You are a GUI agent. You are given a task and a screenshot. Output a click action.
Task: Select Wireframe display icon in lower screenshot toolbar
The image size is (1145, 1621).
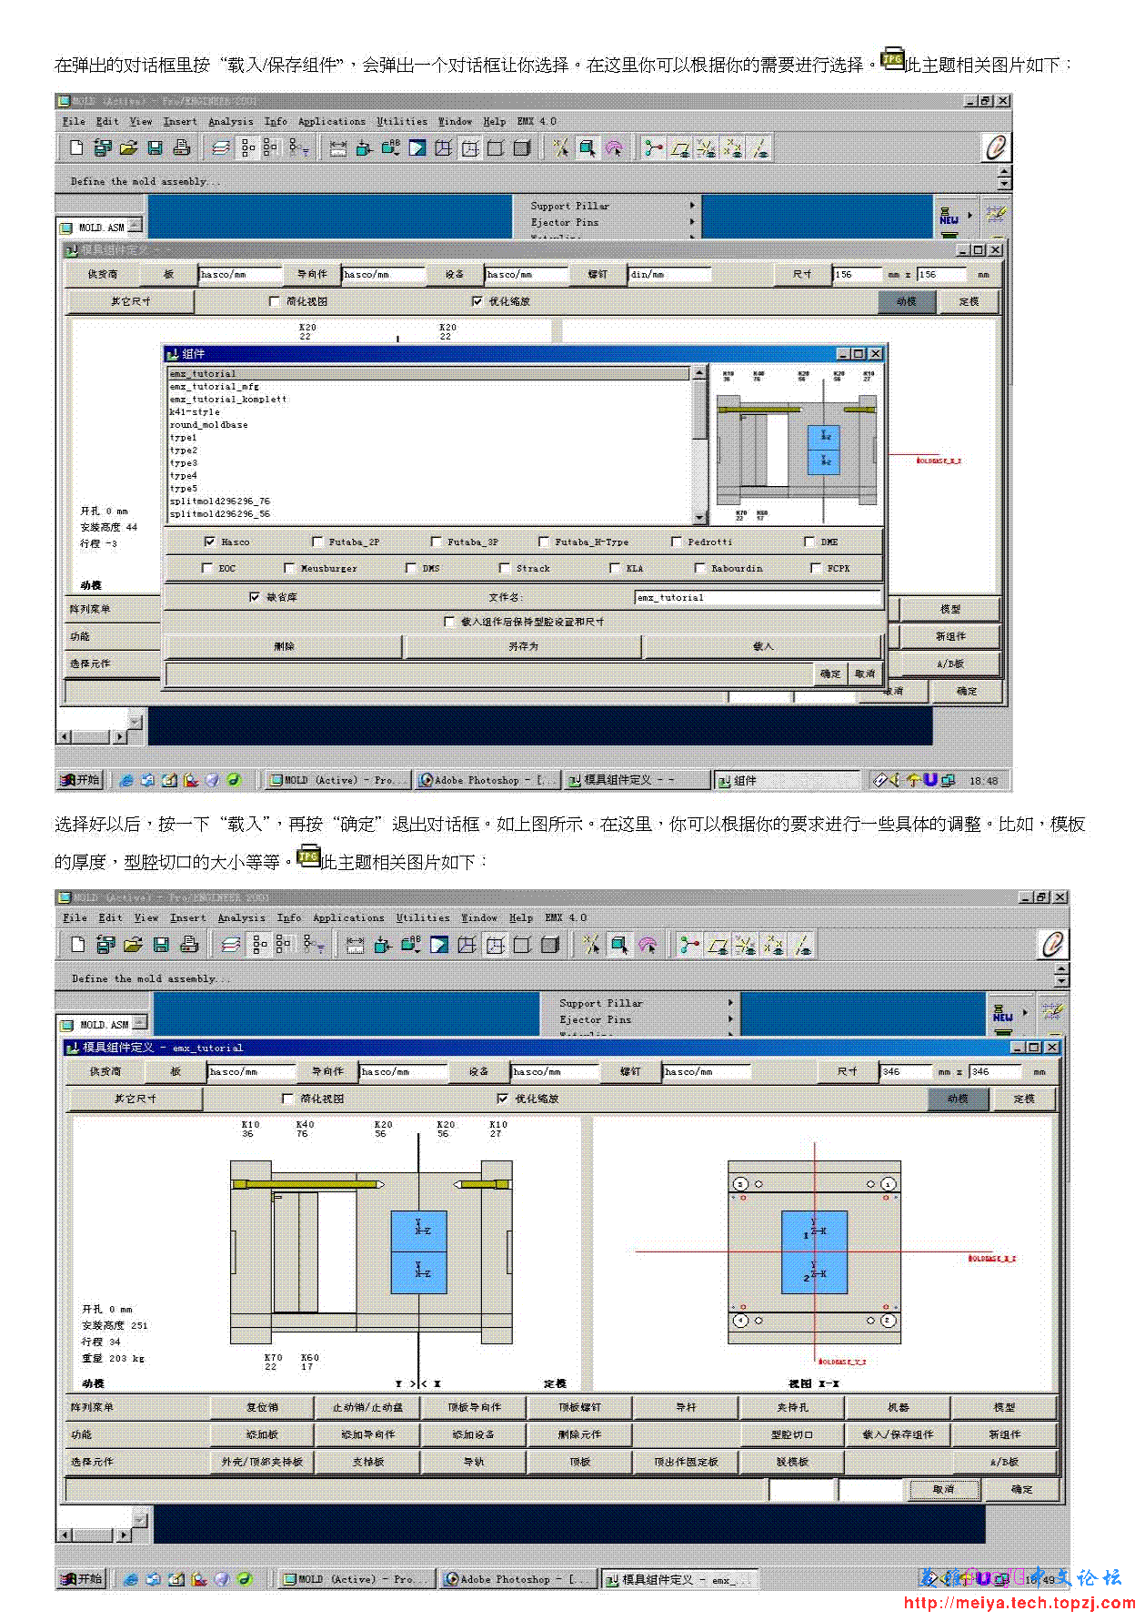(x=467, y=945)
